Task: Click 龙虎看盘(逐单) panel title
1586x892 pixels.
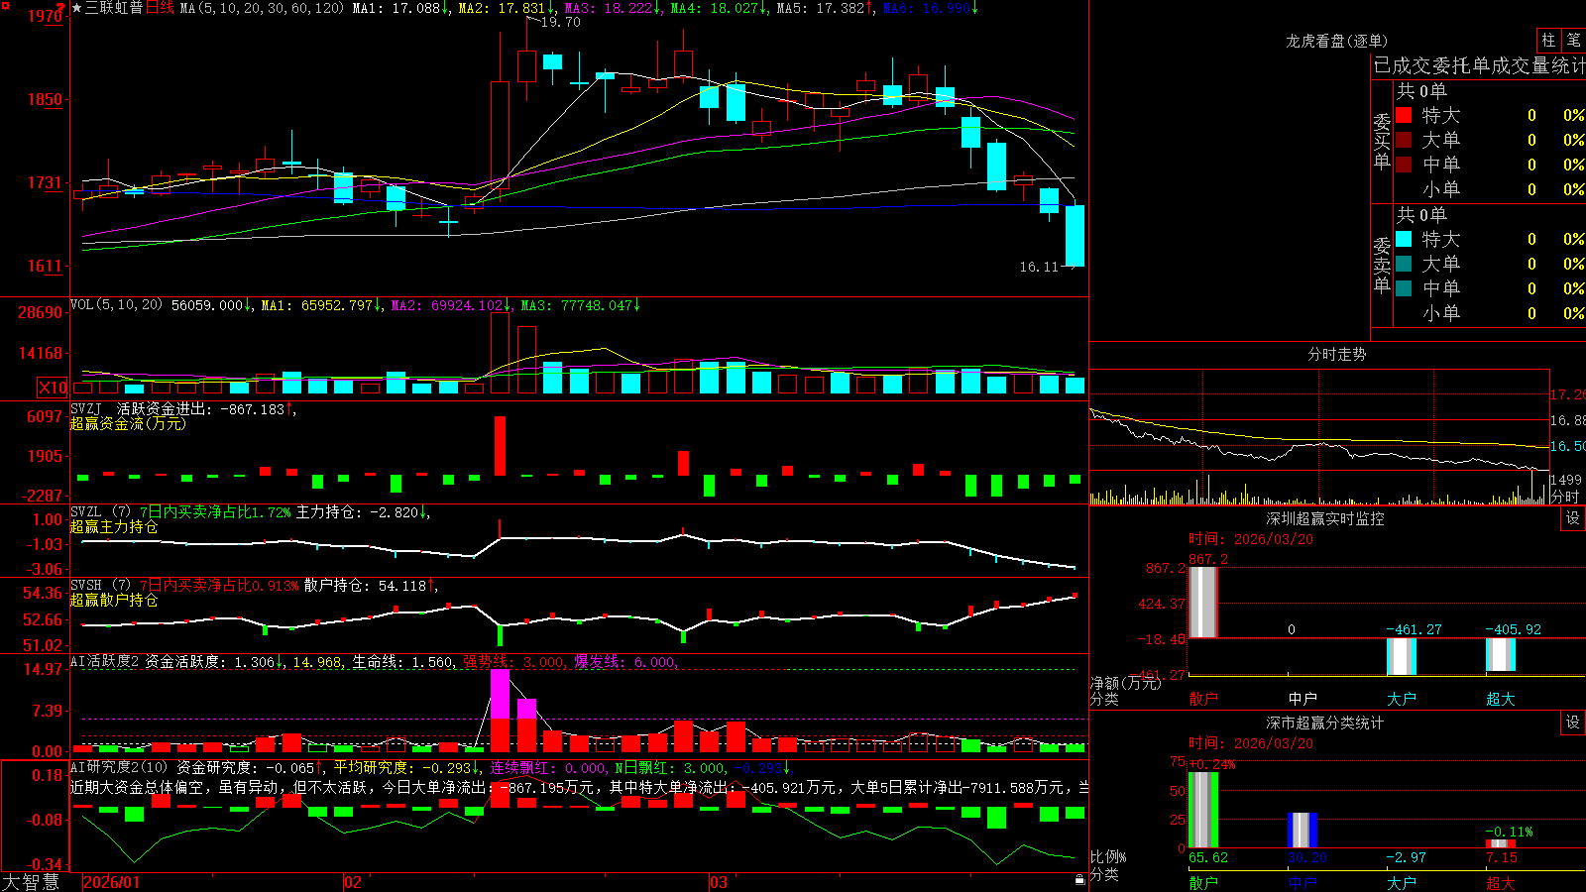Action: (1337, 41)
